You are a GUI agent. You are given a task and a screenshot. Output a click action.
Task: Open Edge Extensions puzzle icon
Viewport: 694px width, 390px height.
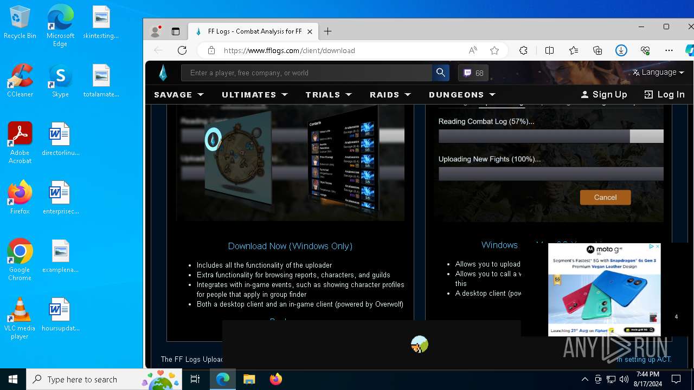(x=523, y=50)
